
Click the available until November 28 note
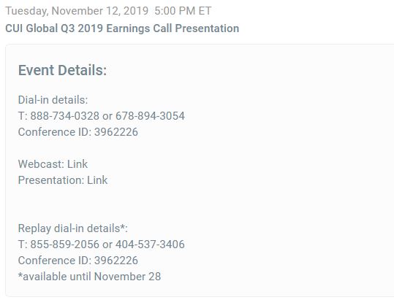(x=89, y=277)
